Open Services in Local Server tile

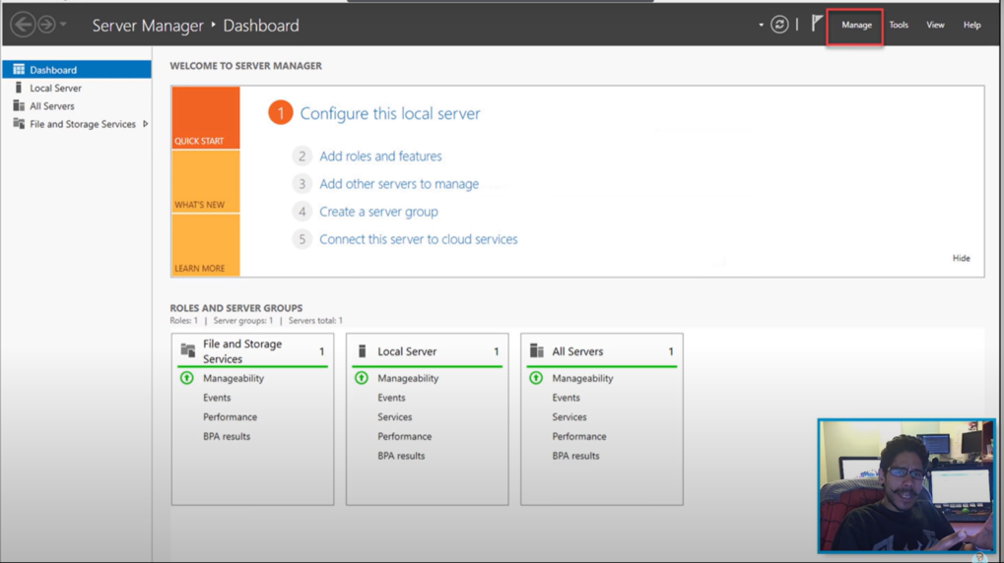coord(394,416)
